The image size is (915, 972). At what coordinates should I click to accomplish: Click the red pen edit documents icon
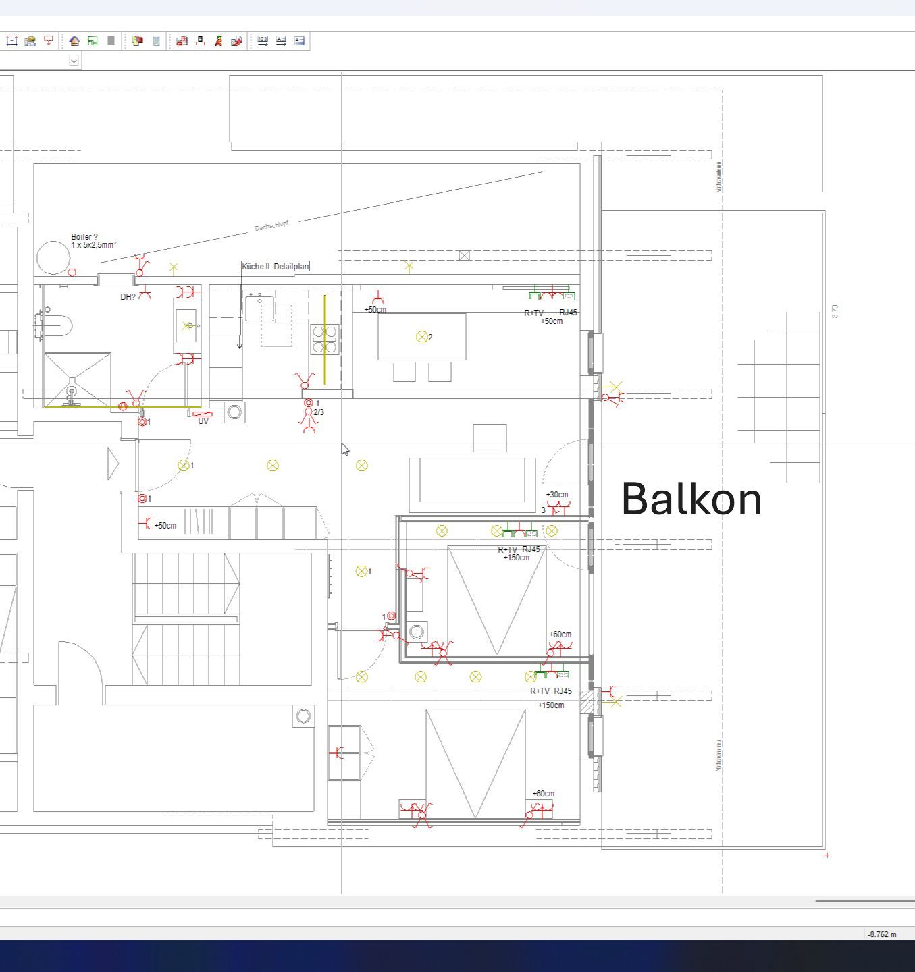[236, 41]
